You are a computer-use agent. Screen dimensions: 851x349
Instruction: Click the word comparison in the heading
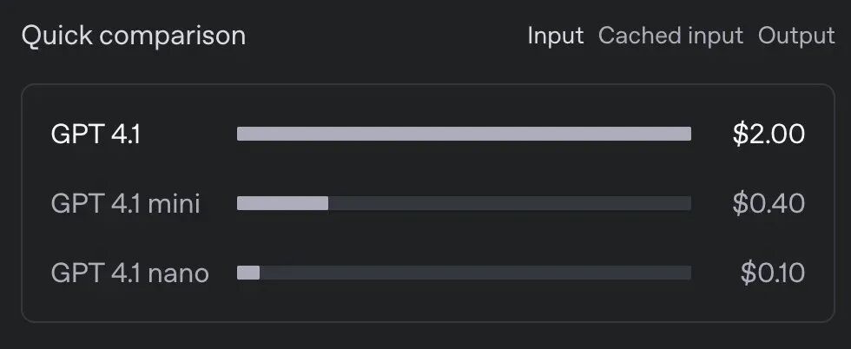click(173, 37)
